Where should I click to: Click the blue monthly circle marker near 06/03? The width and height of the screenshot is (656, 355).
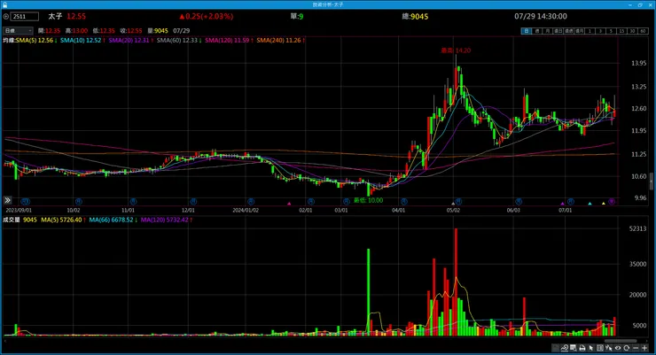coord(519,201)
